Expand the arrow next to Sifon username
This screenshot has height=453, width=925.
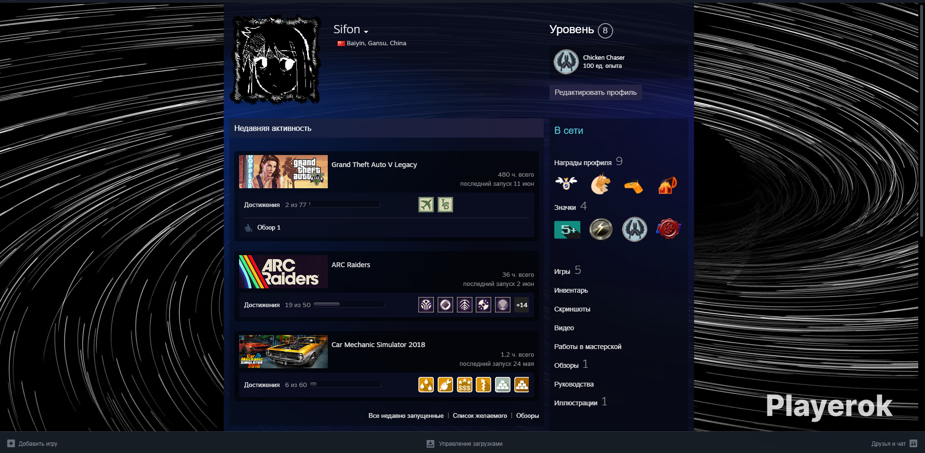coord(366,31)
